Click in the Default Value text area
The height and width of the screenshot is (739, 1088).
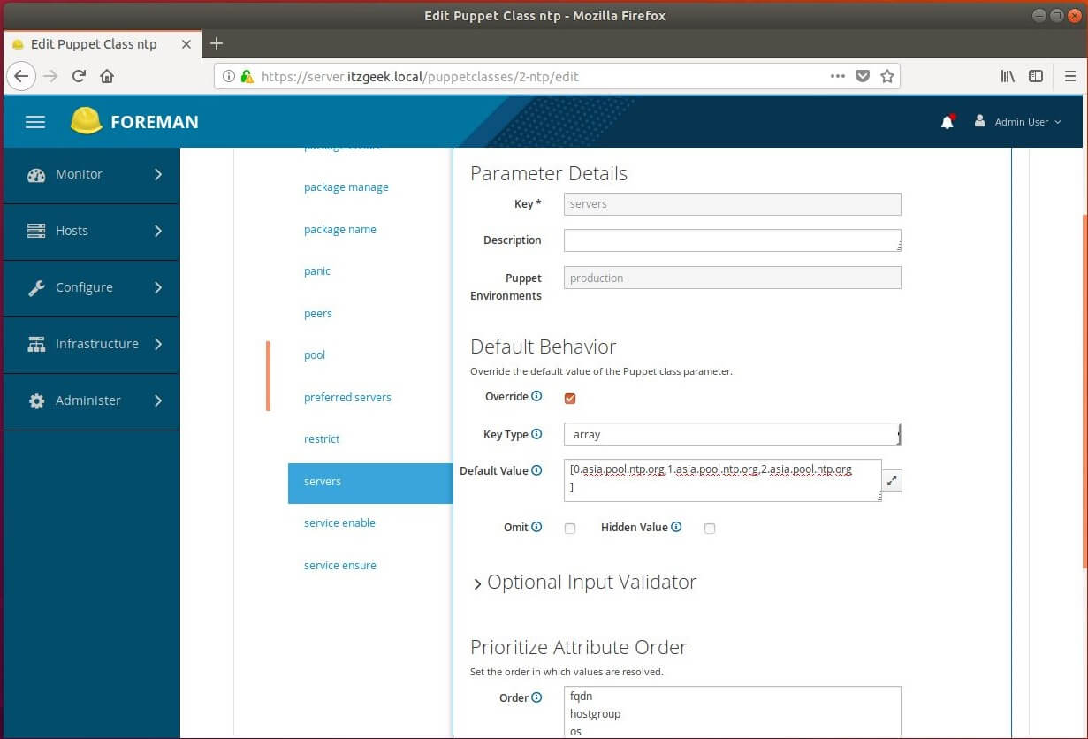pos(723,480)
